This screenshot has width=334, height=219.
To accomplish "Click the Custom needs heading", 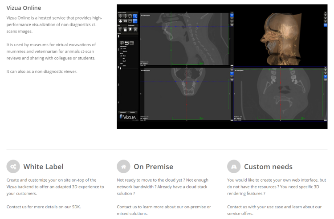I will (x=268, y=167).
